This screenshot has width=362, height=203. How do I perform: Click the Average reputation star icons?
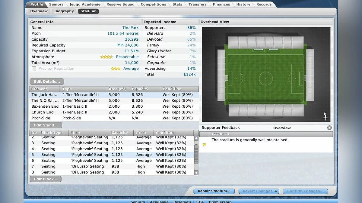coord(116,69)
